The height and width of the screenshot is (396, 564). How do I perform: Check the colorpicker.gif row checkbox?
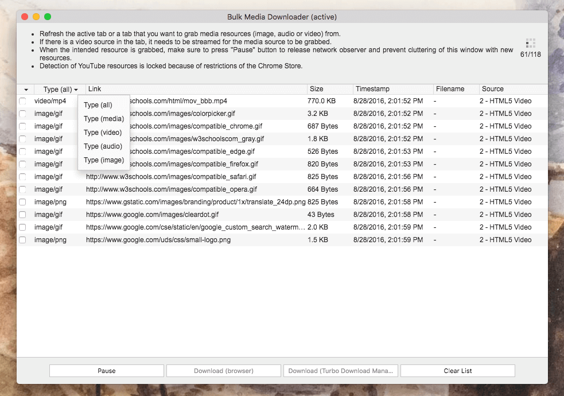[22, 114]
